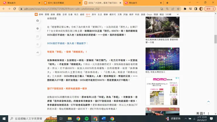Screen dimensions: 217x122
Task: Click the page vertical scrollbar thumb
Action: [216, 39]
